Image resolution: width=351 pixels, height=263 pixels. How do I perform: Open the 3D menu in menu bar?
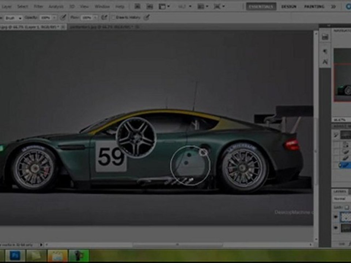pos(72,7)
